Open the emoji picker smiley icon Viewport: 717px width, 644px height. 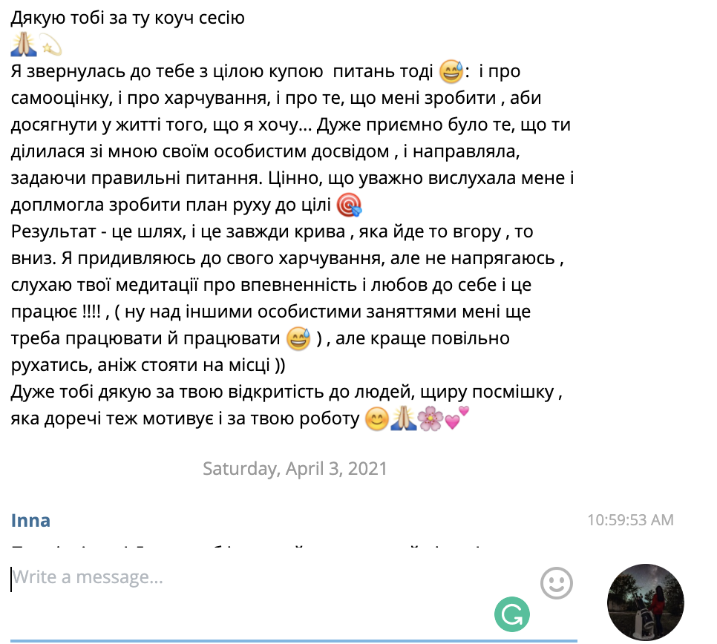(556, 583)
